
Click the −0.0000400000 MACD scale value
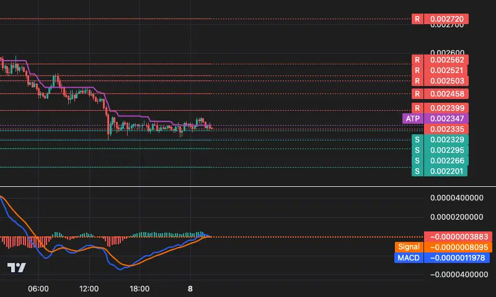click(x=459, y=275)
